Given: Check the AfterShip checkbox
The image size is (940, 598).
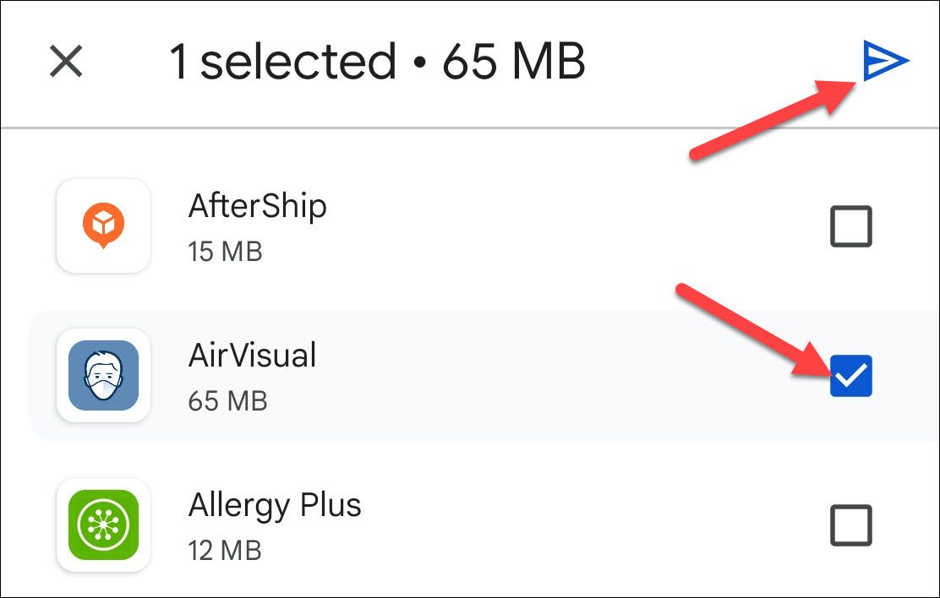Looking at the screenshot, I should (x=850, y=226).
